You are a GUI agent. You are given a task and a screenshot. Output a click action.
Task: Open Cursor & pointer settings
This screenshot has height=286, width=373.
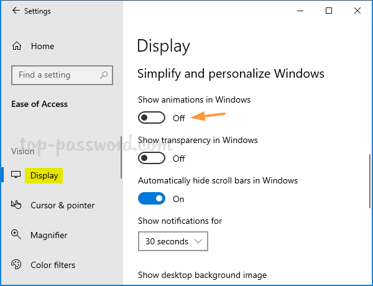(x=62, y=205)
